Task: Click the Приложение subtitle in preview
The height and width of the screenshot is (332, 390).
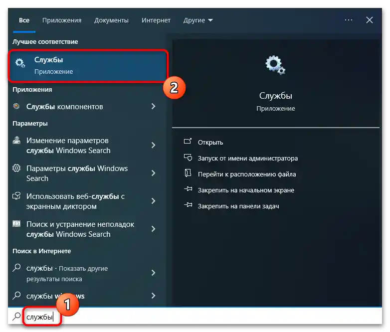Action: 276,109
